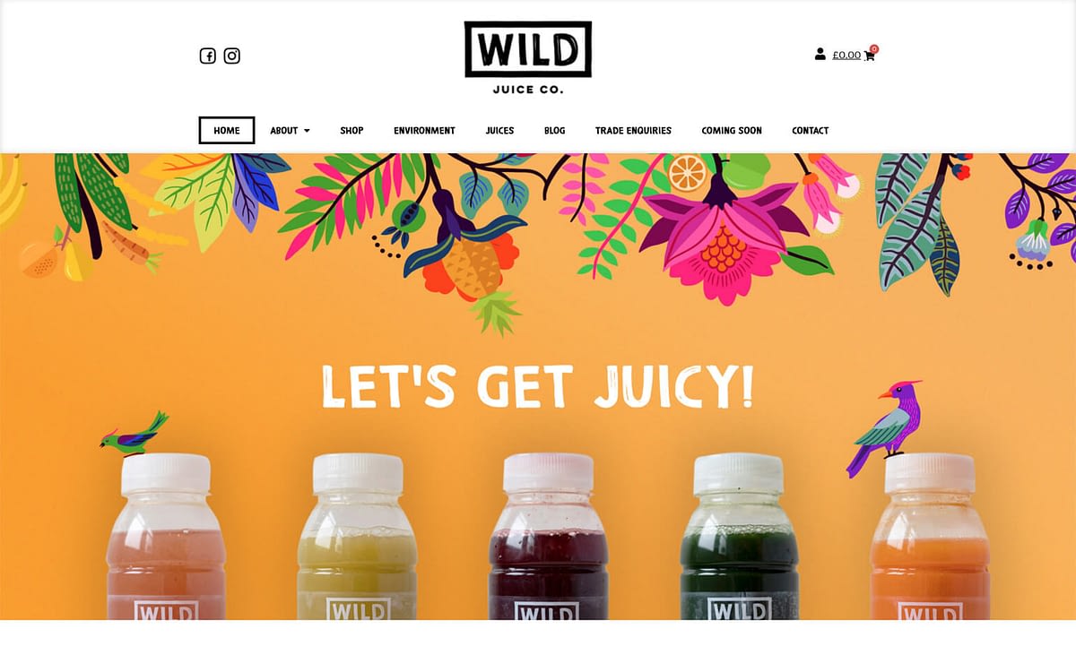
Task: Choose the dark green juice bottle
Action: coord(739,536)
